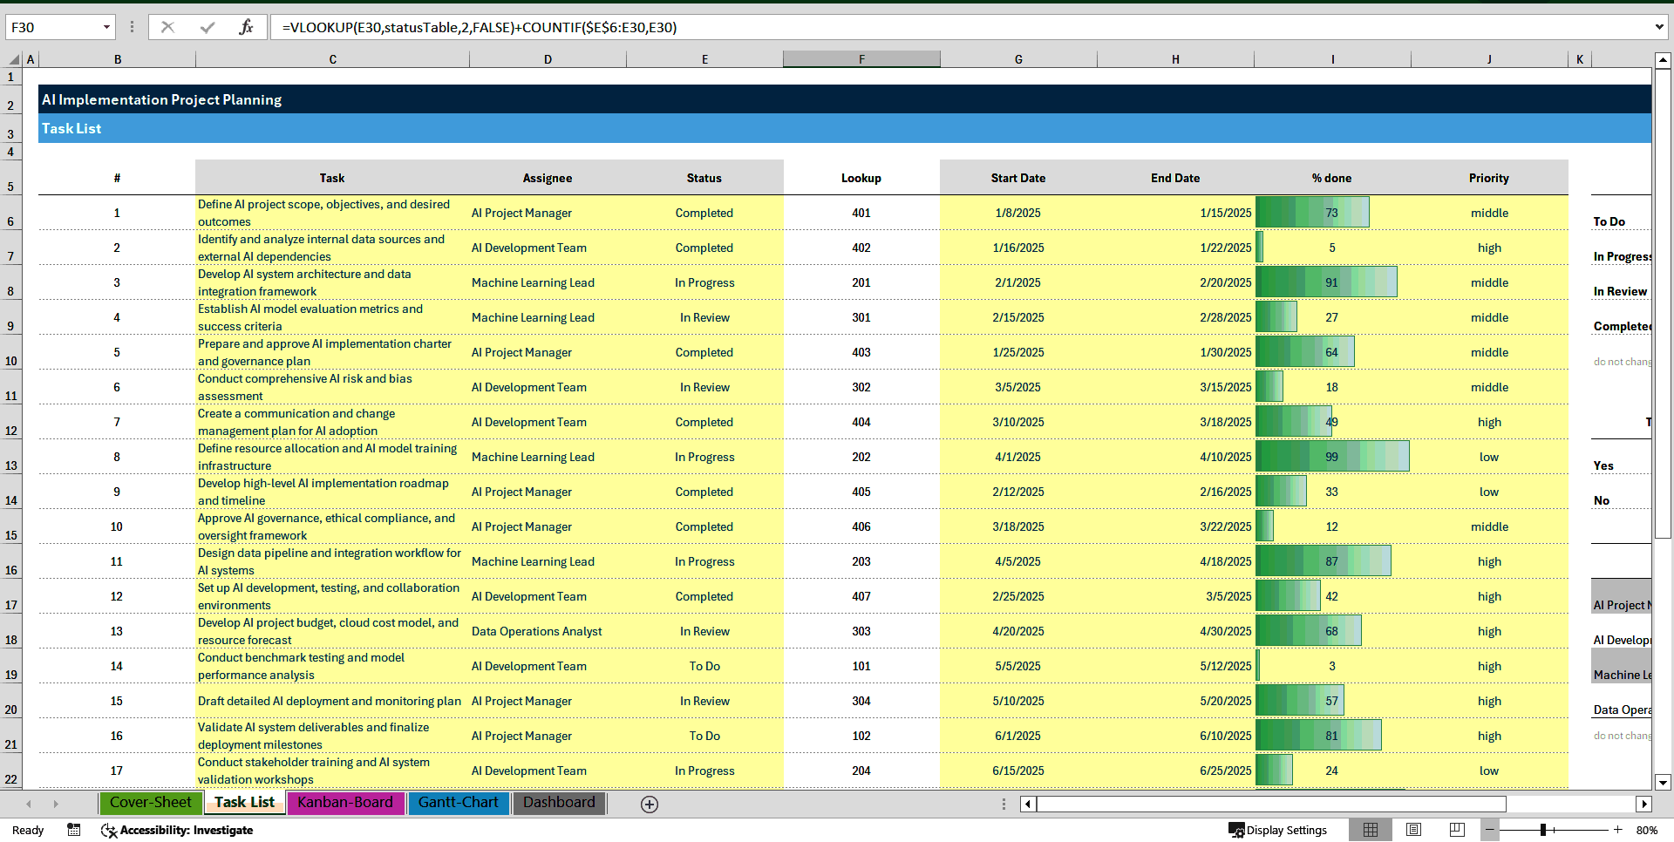Image resolution: width=1674 pixels, height=842 pixels.
Task: Confirm the entry with the checkmark icon
Action: click(207, 27)
